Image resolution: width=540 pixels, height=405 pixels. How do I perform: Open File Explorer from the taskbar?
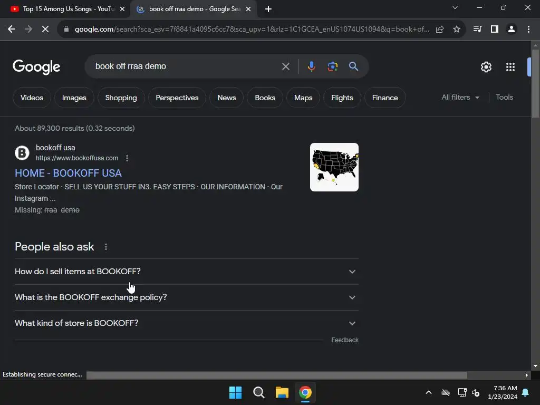(x=282, y=392)
